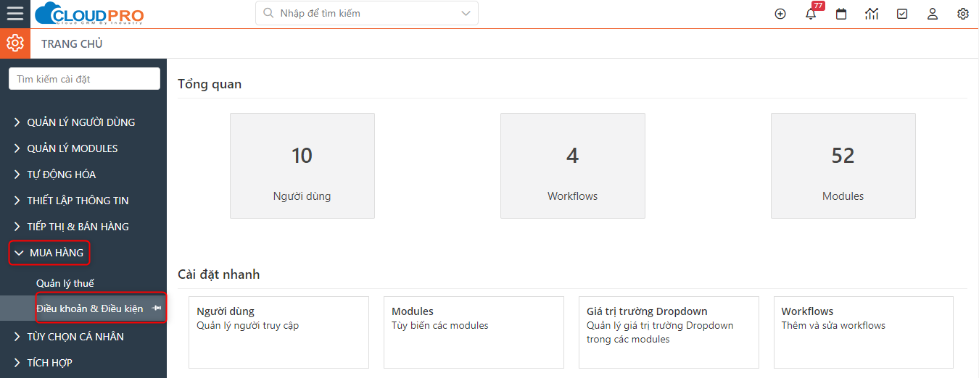Select Quản lý thuế menu item

pos(65,283)
